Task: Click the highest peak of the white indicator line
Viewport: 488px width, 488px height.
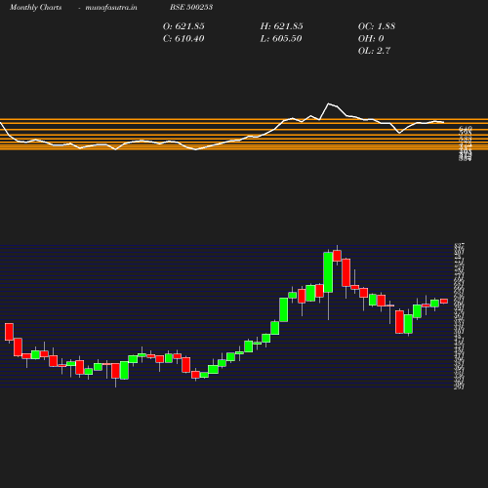Action: coord(329,103)
